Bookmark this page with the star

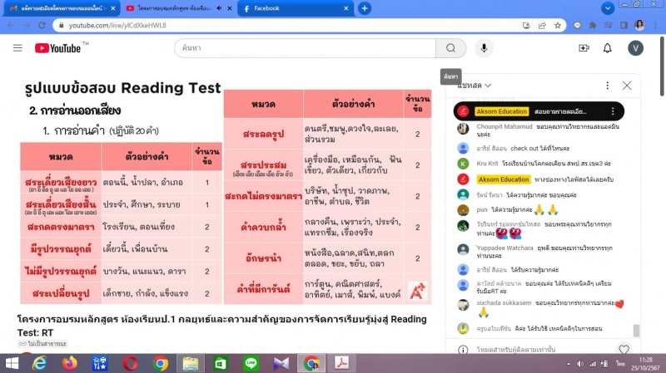point(558,26)
